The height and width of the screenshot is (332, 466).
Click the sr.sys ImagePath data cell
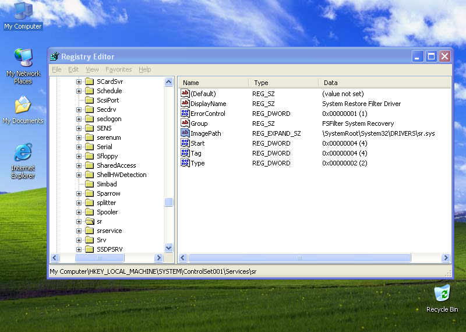coord(378,133)
